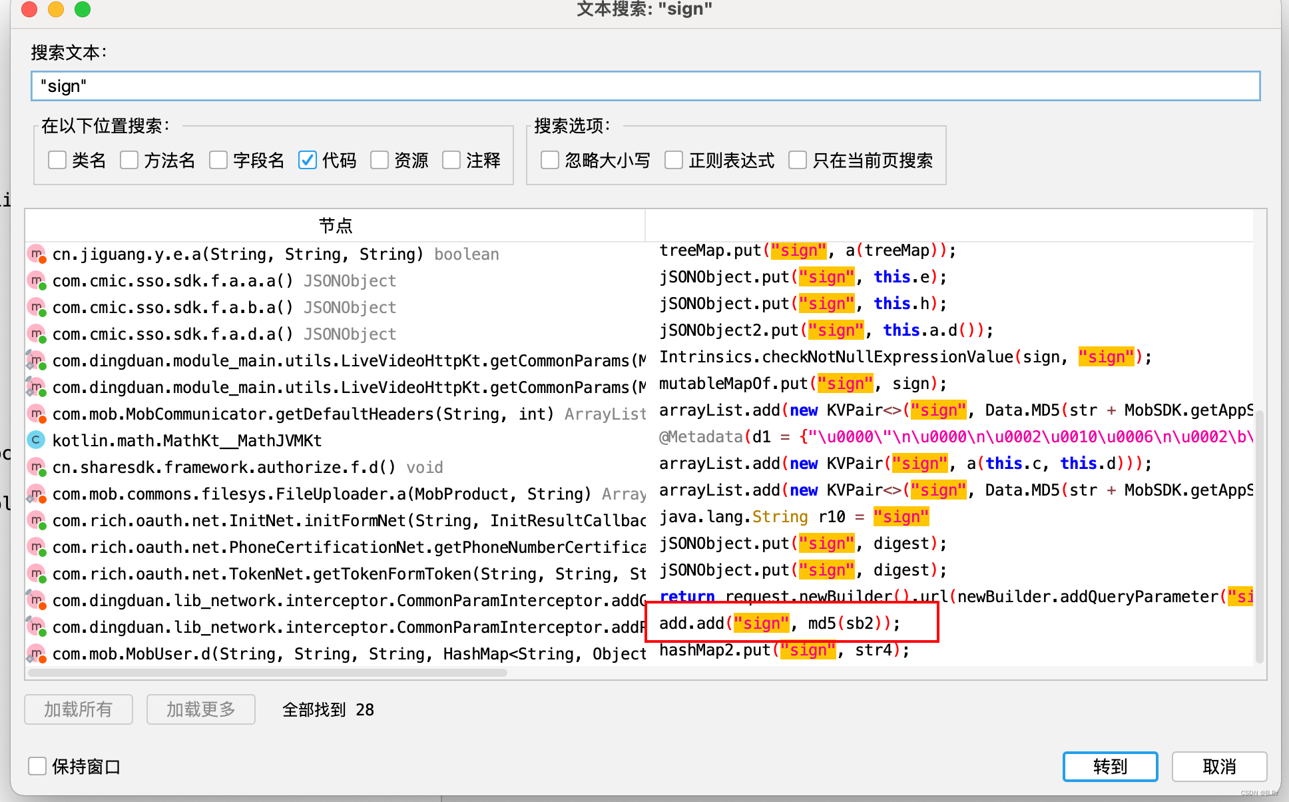Click the 节点 column header
This screenshot has width=1289, height=802.
[336, 225]
